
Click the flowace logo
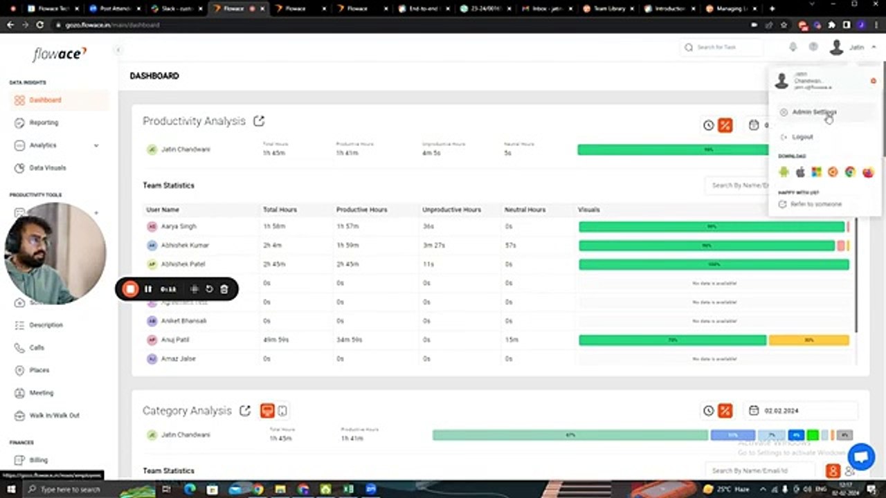(60, 53)
